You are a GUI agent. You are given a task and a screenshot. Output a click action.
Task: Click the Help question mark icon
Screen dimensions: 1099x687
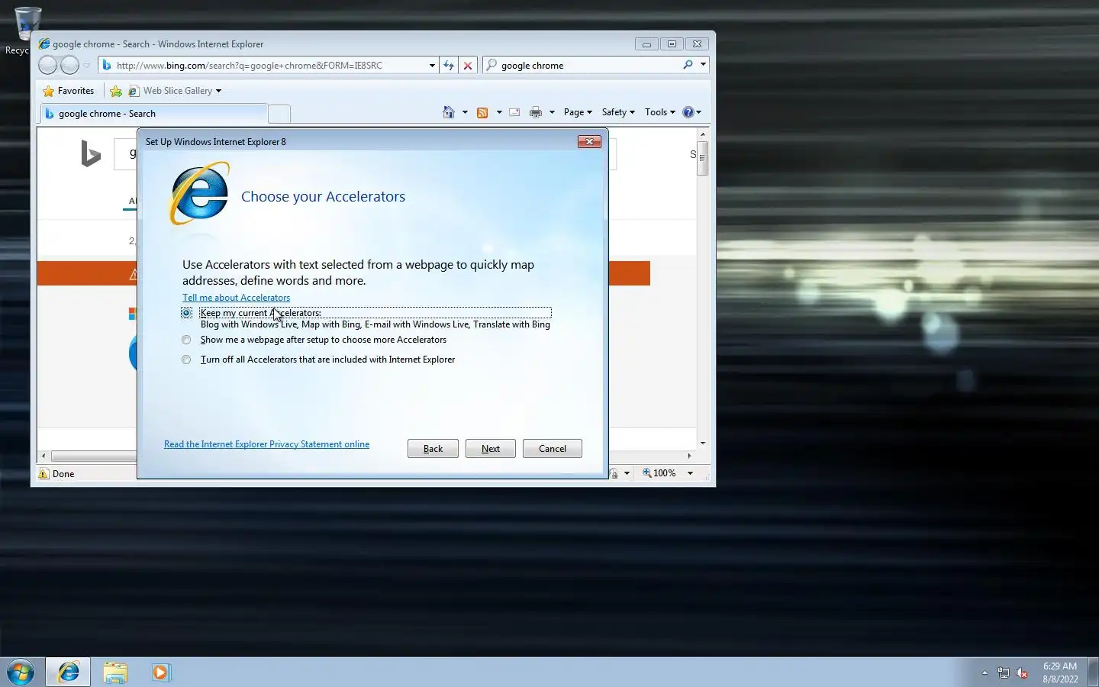pos(688,112)
